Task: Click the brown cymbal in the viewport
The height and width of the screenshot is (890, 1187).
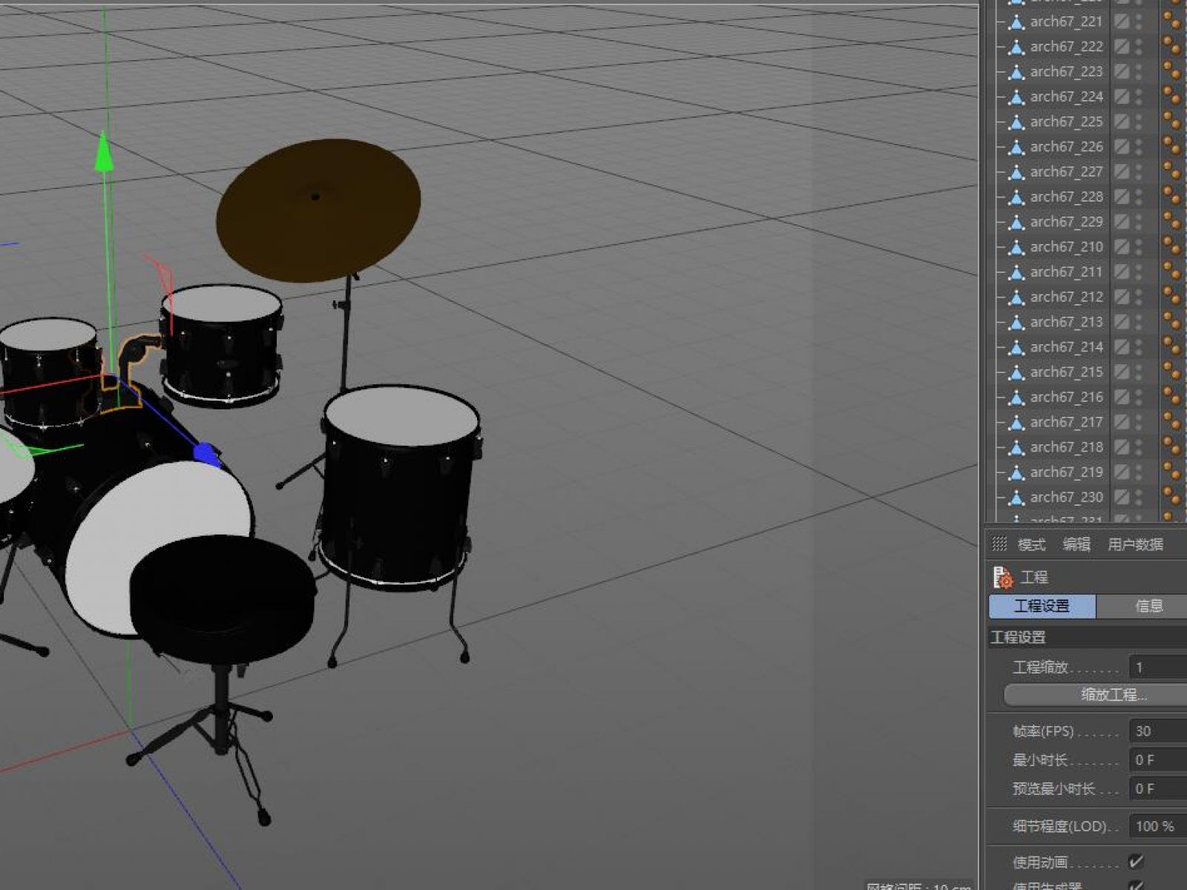Action: coord(318,210)
